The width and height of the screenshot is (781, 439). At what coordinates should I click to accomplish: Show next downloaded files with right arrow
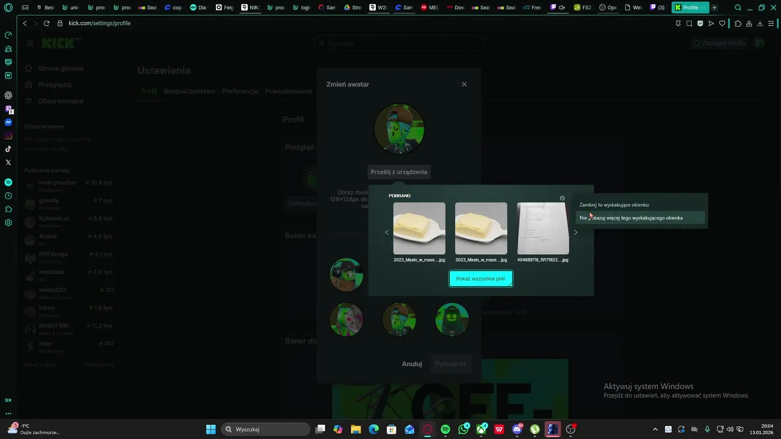click(575, 232)
